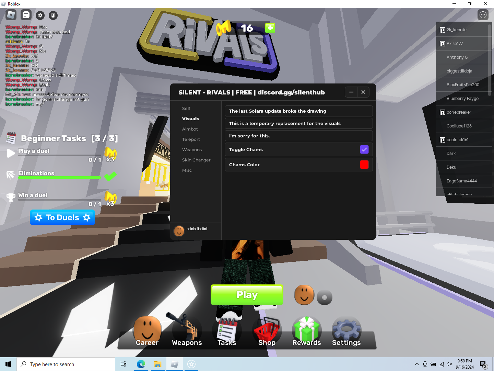This screenshot has width=494, height=371.
Task: Open the three-dots menu above the player list
Action: 483,15
